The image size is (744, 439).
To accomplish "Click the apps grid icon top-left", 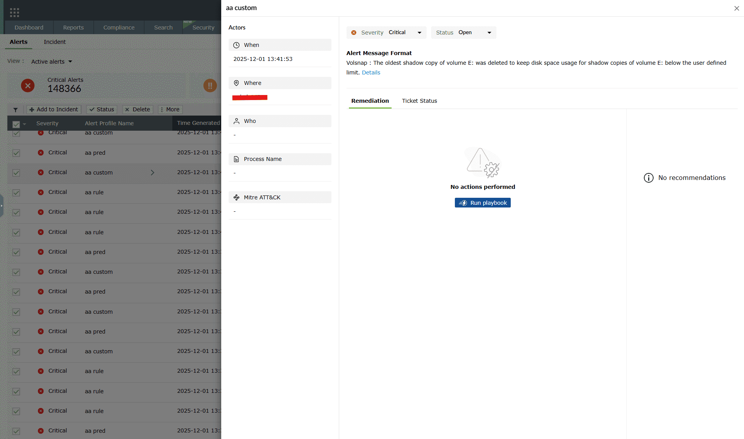I will (x=14, y=12).
